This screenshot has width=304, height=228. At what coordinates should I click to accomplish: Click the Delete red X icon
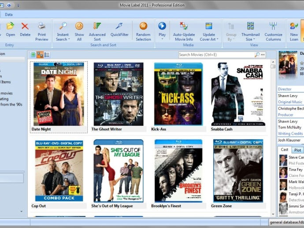point(25,26)
